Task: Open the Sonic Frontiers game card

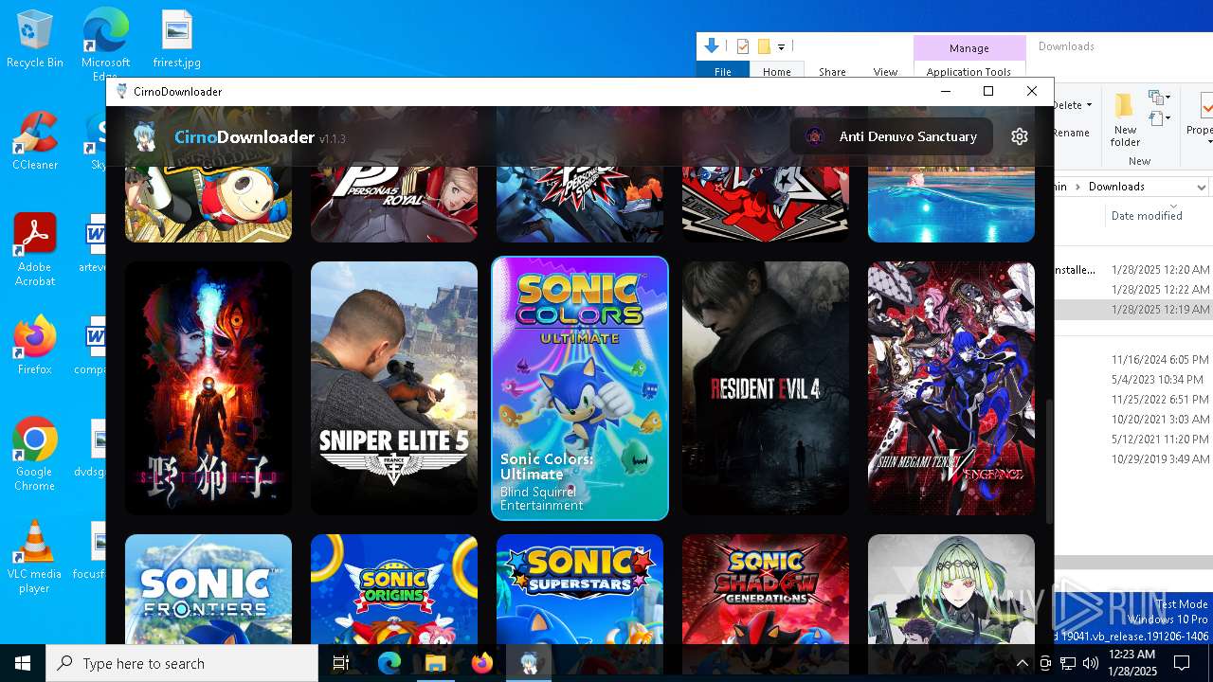Action: click(x=208, y=589)
